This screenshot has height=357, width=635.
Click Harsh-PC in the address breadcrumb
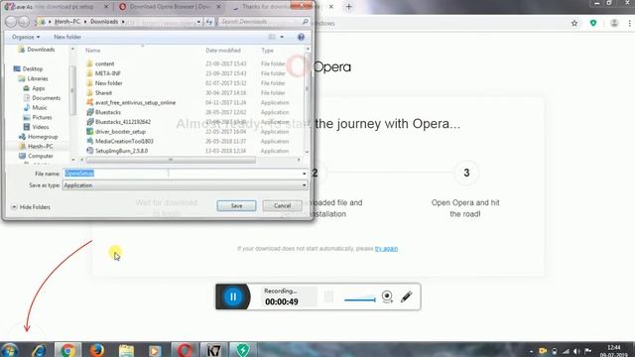tap(66, 22)
